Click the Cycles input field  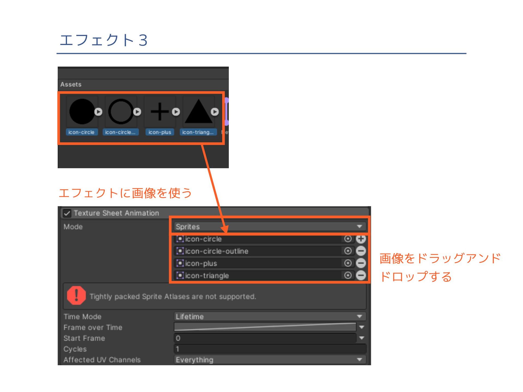pos(269,349)
